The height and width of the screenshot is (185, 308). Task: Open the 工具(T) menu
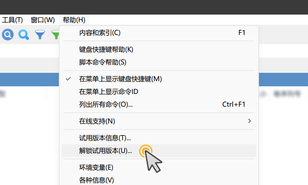pos(12,20)
